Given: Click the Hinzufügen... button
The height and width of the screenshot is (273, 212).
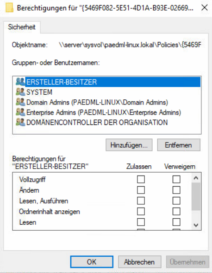Looking at the screenshot, I should 129,145.
